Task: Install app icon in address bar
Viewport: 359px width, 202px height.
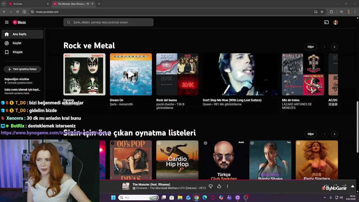Action: tap(316, 12)
